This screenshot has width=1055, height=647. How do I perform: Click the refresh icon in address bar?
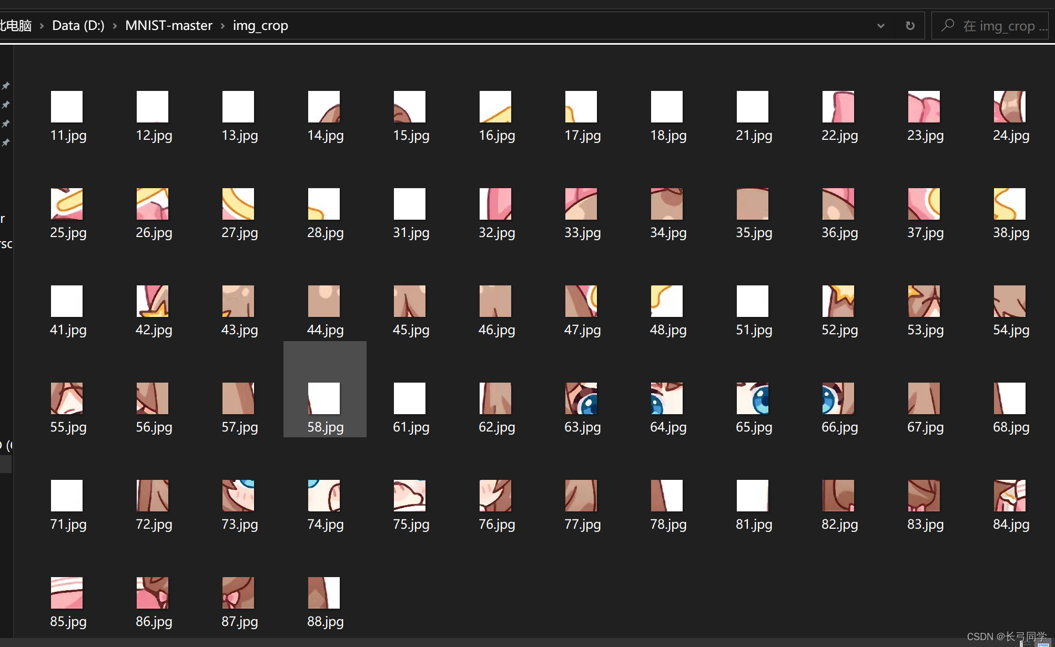point(910,26)
